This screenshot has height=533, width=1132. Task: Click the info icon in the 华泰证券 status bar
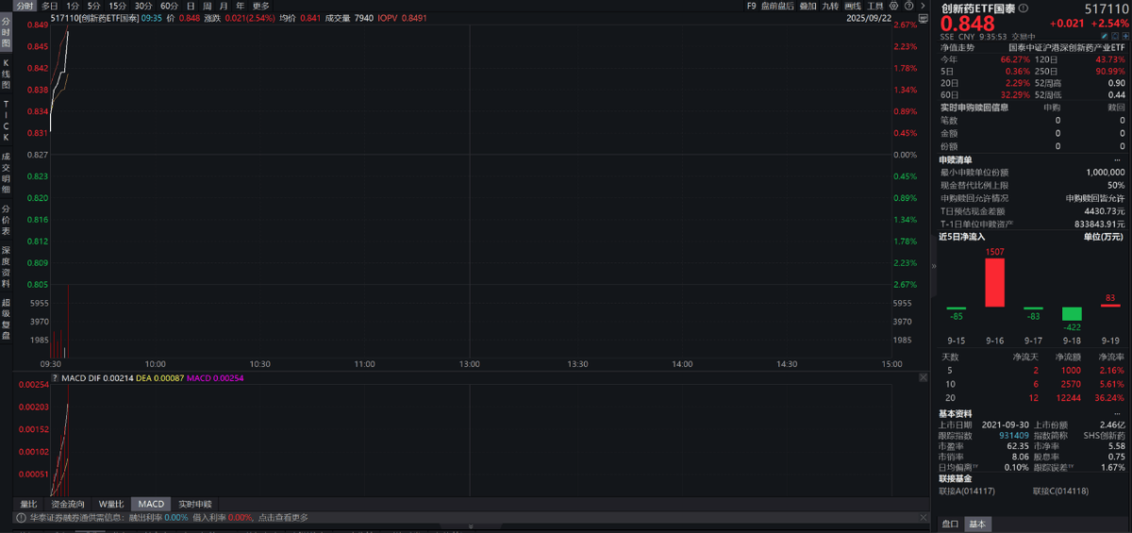(x=20, y=517)
